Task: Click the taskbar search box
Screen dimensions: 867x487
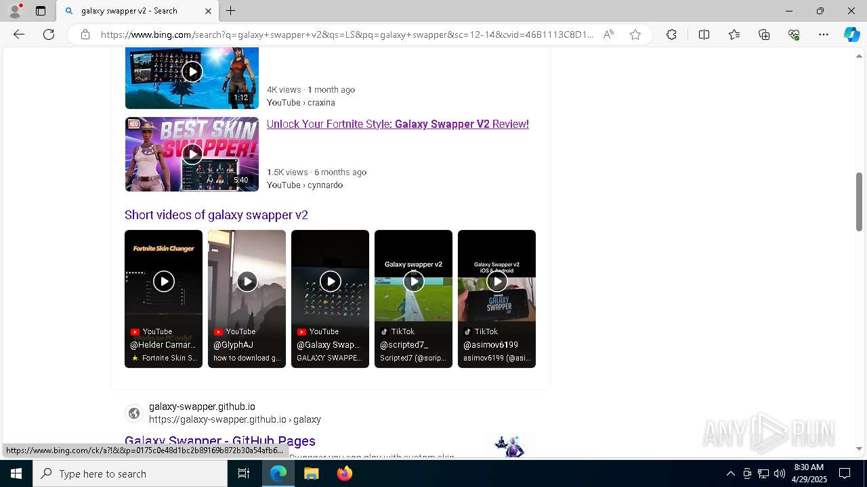Action: coord(130,473)
